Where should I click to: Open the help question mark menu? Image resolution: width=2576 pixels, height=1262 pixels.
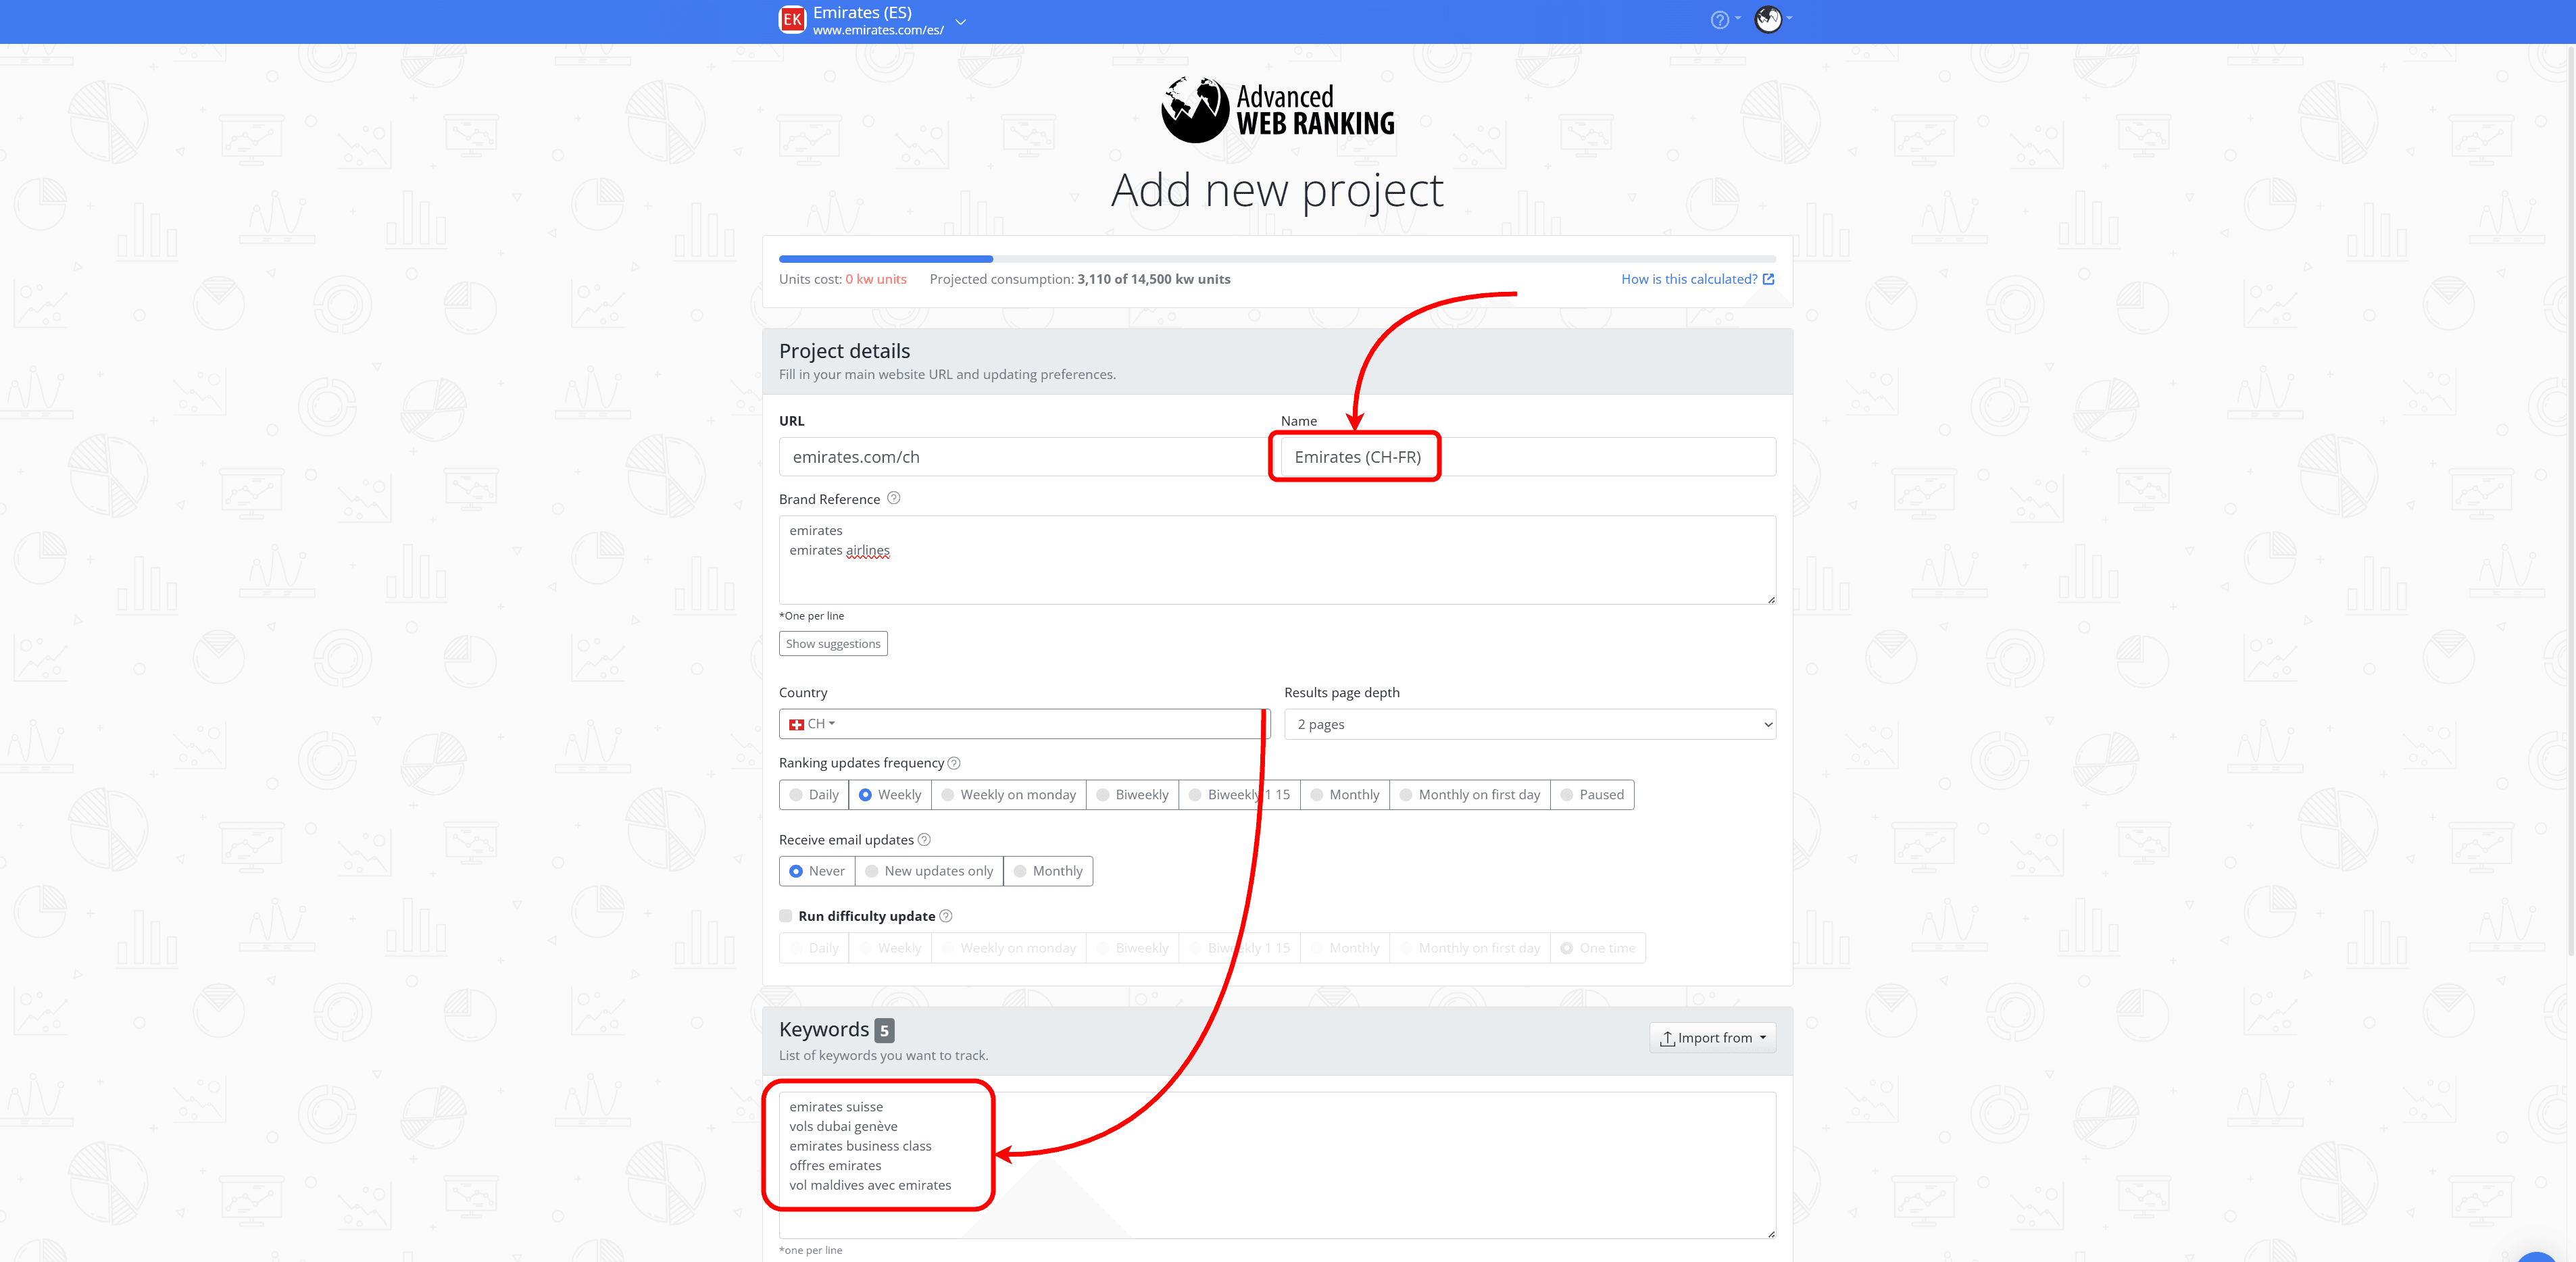click(x=1719, y=20)
